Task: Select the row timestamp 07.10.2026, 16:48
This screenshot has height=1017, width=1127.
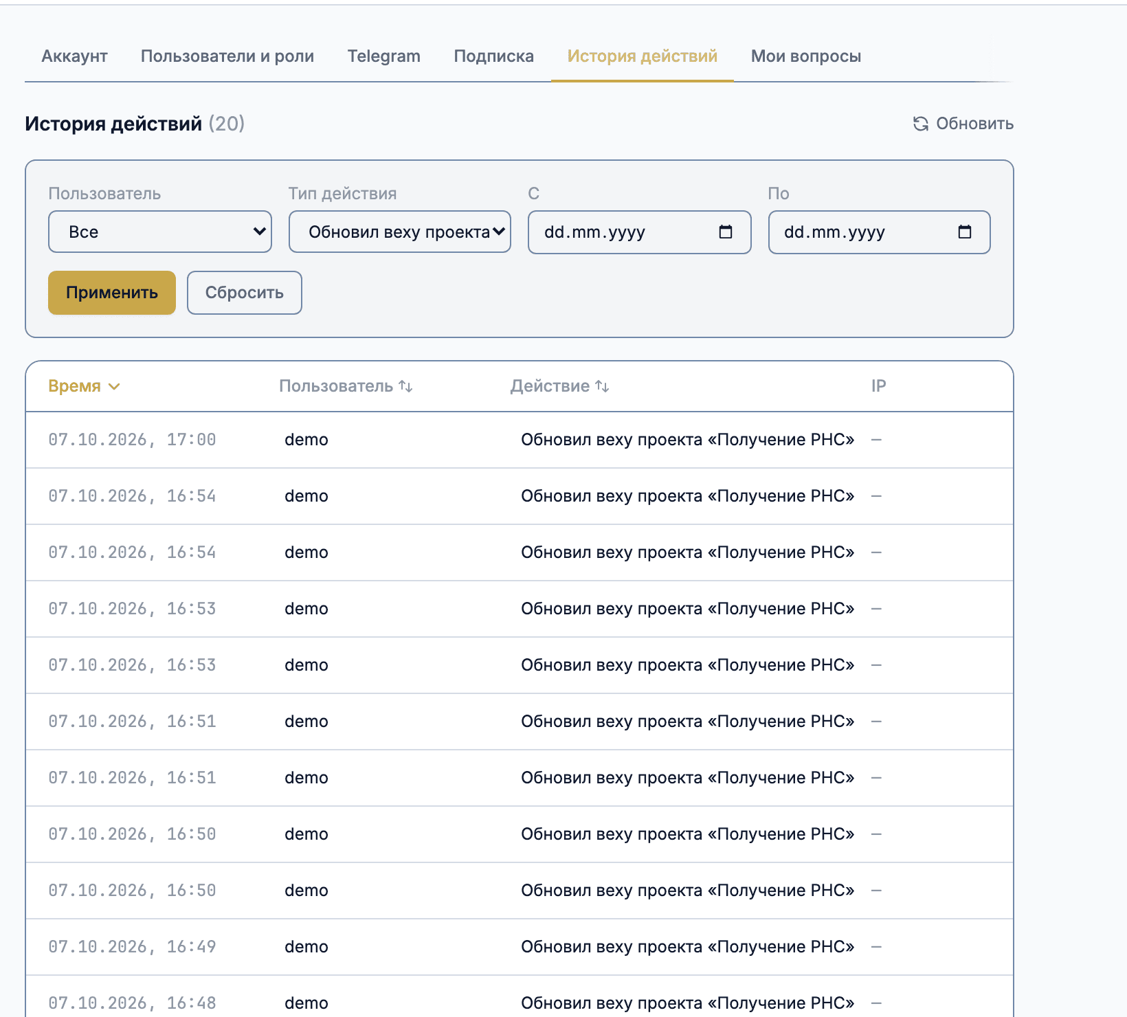Action: tap(132, 1003)
